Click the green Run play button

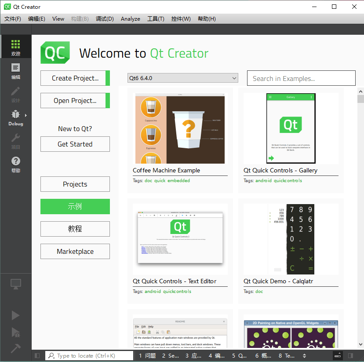click(15, 315)
